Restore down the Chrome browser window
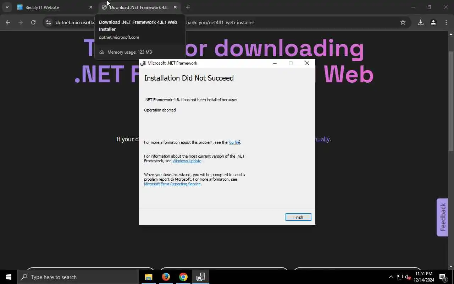Screen dimensions: 454x284 coord(430,7)
